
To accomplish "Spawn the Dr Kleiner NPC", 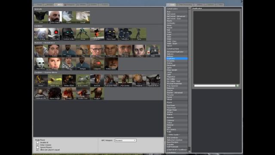I will click(x=97, y=51).
